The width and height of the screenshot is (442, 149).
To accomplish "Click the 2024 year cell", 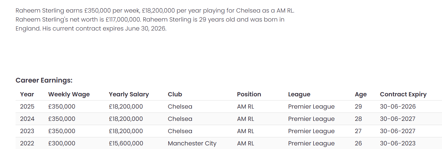I will (x=27, y=119).
